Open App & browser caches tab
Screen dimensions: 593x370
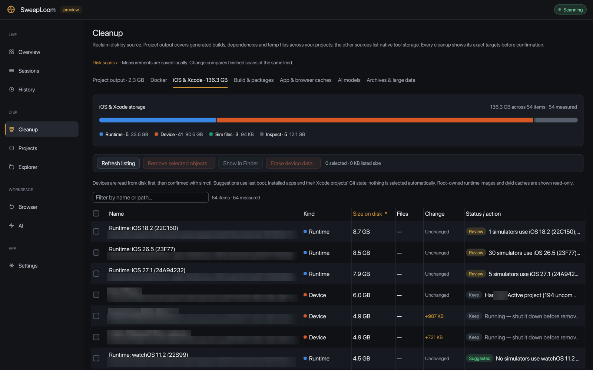coord(305,80)
